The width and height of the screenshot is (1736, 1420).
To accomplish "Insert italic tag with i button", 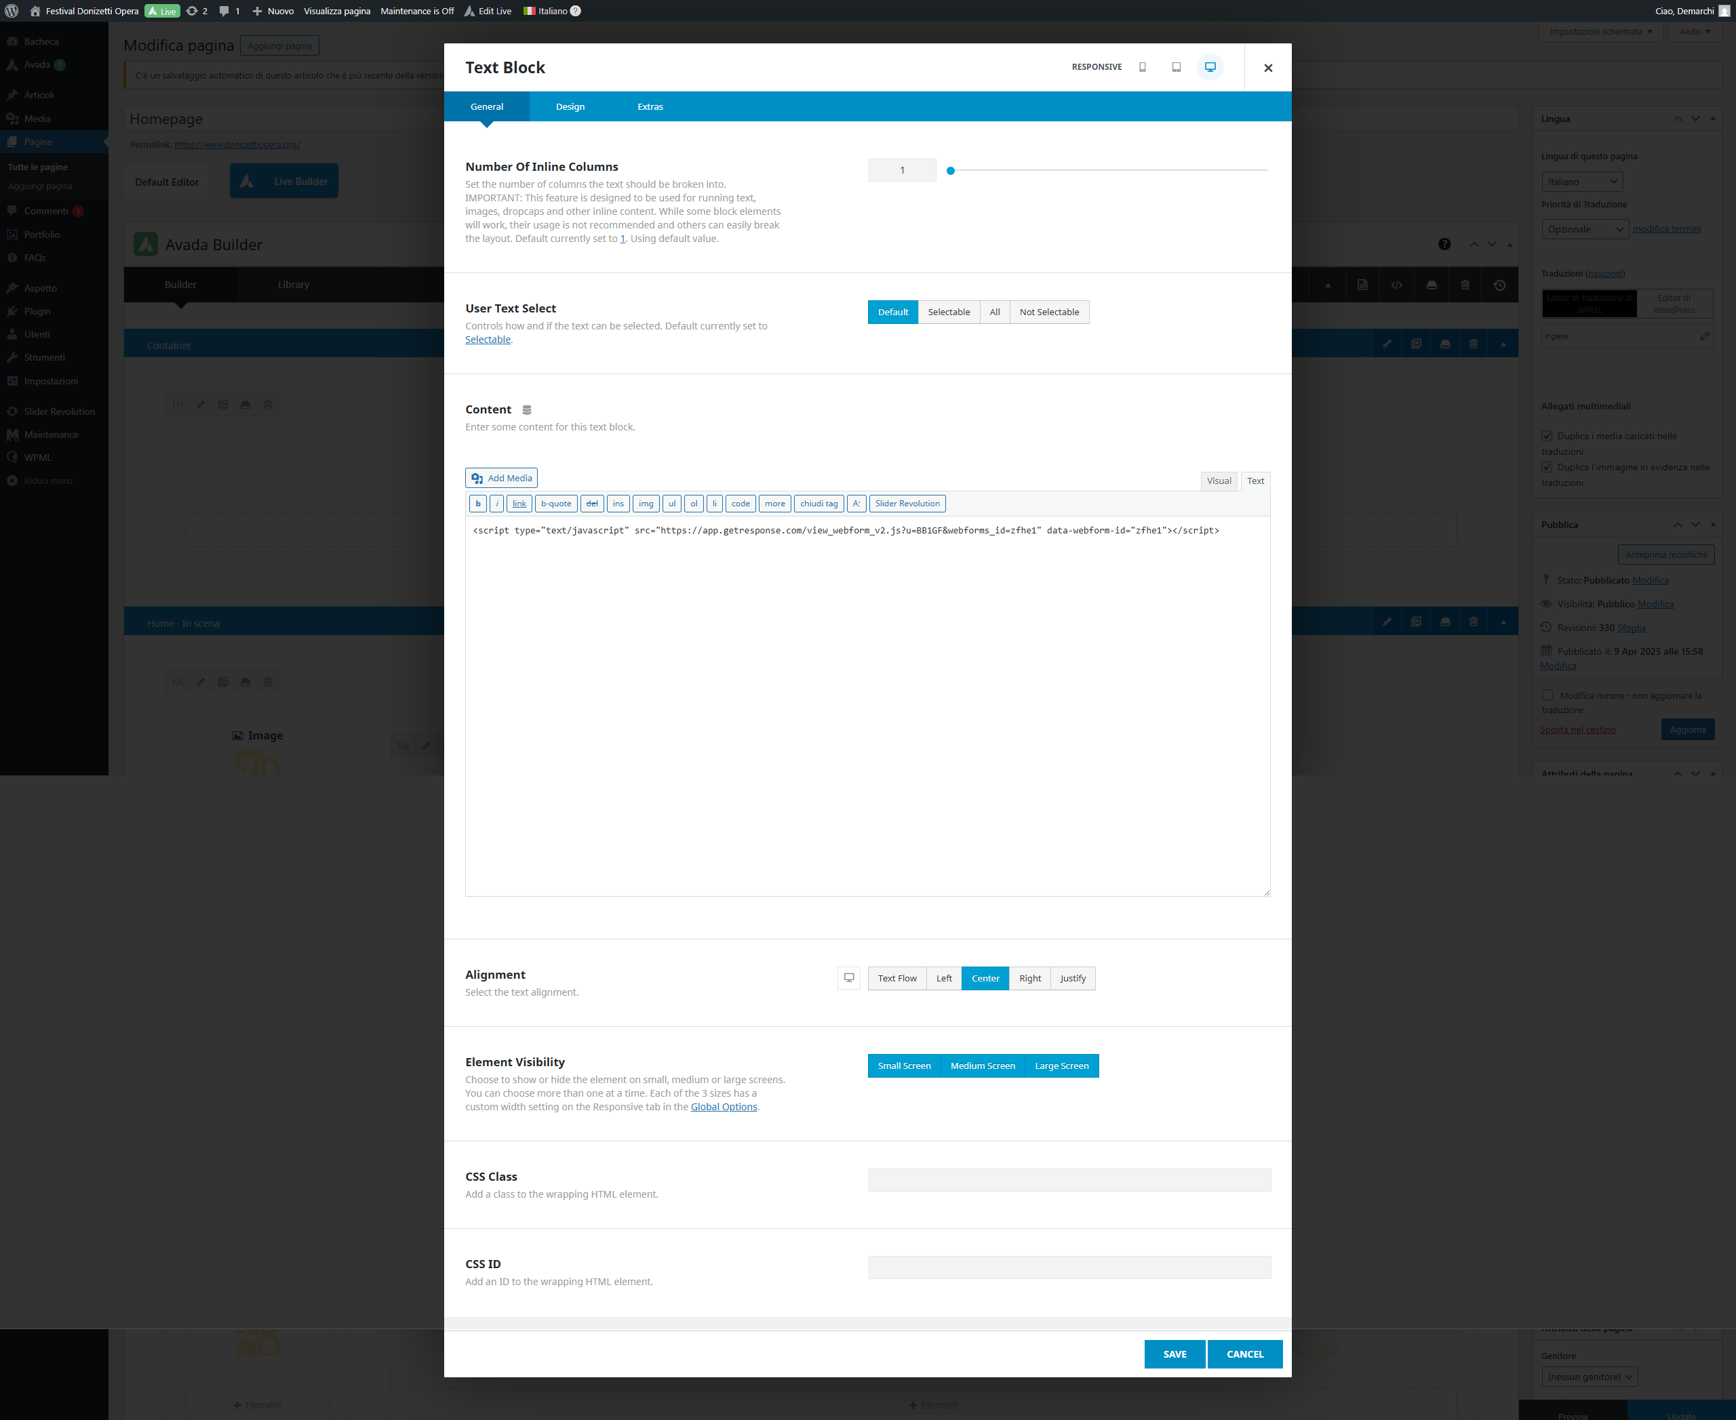I will click(497, 504).
